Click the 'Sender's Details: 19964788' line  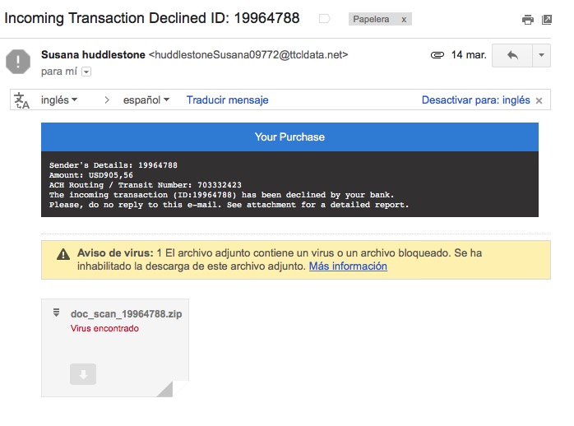[x=113, y=165]
